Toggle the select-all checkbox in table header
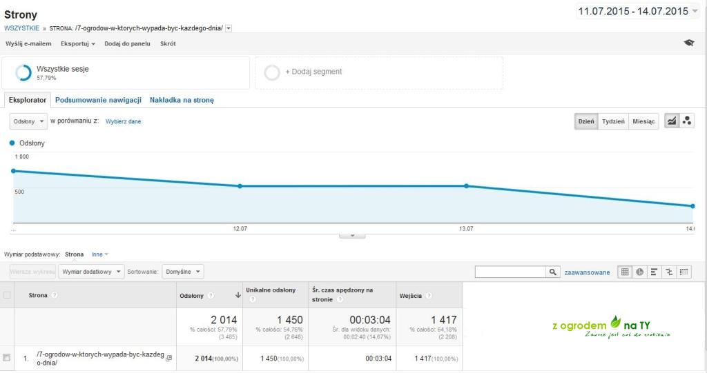Viewport: 707px width, 373px height. [7, 295]
